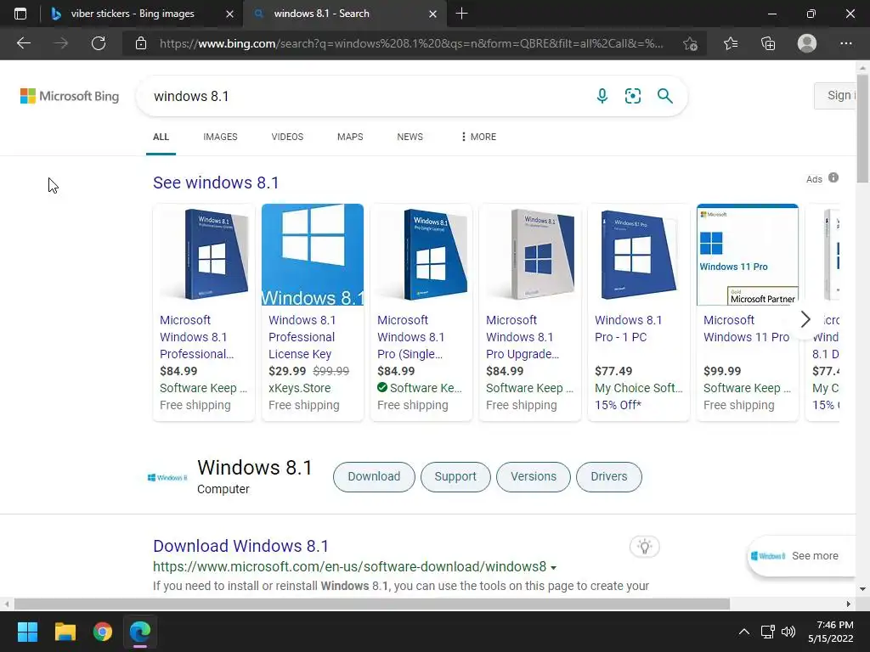The width and height of the screenshot is (870, 652).
Task: Click the Support pill button
Action: [455, 477]
